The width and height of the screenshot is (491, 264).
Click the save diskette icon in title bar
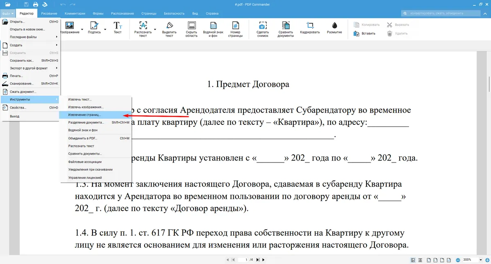pyautogui.click(x=26, y=5)
